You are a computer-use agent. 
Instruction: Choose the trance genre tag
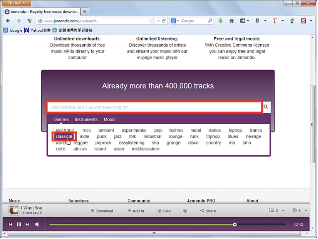click(256, 130)
